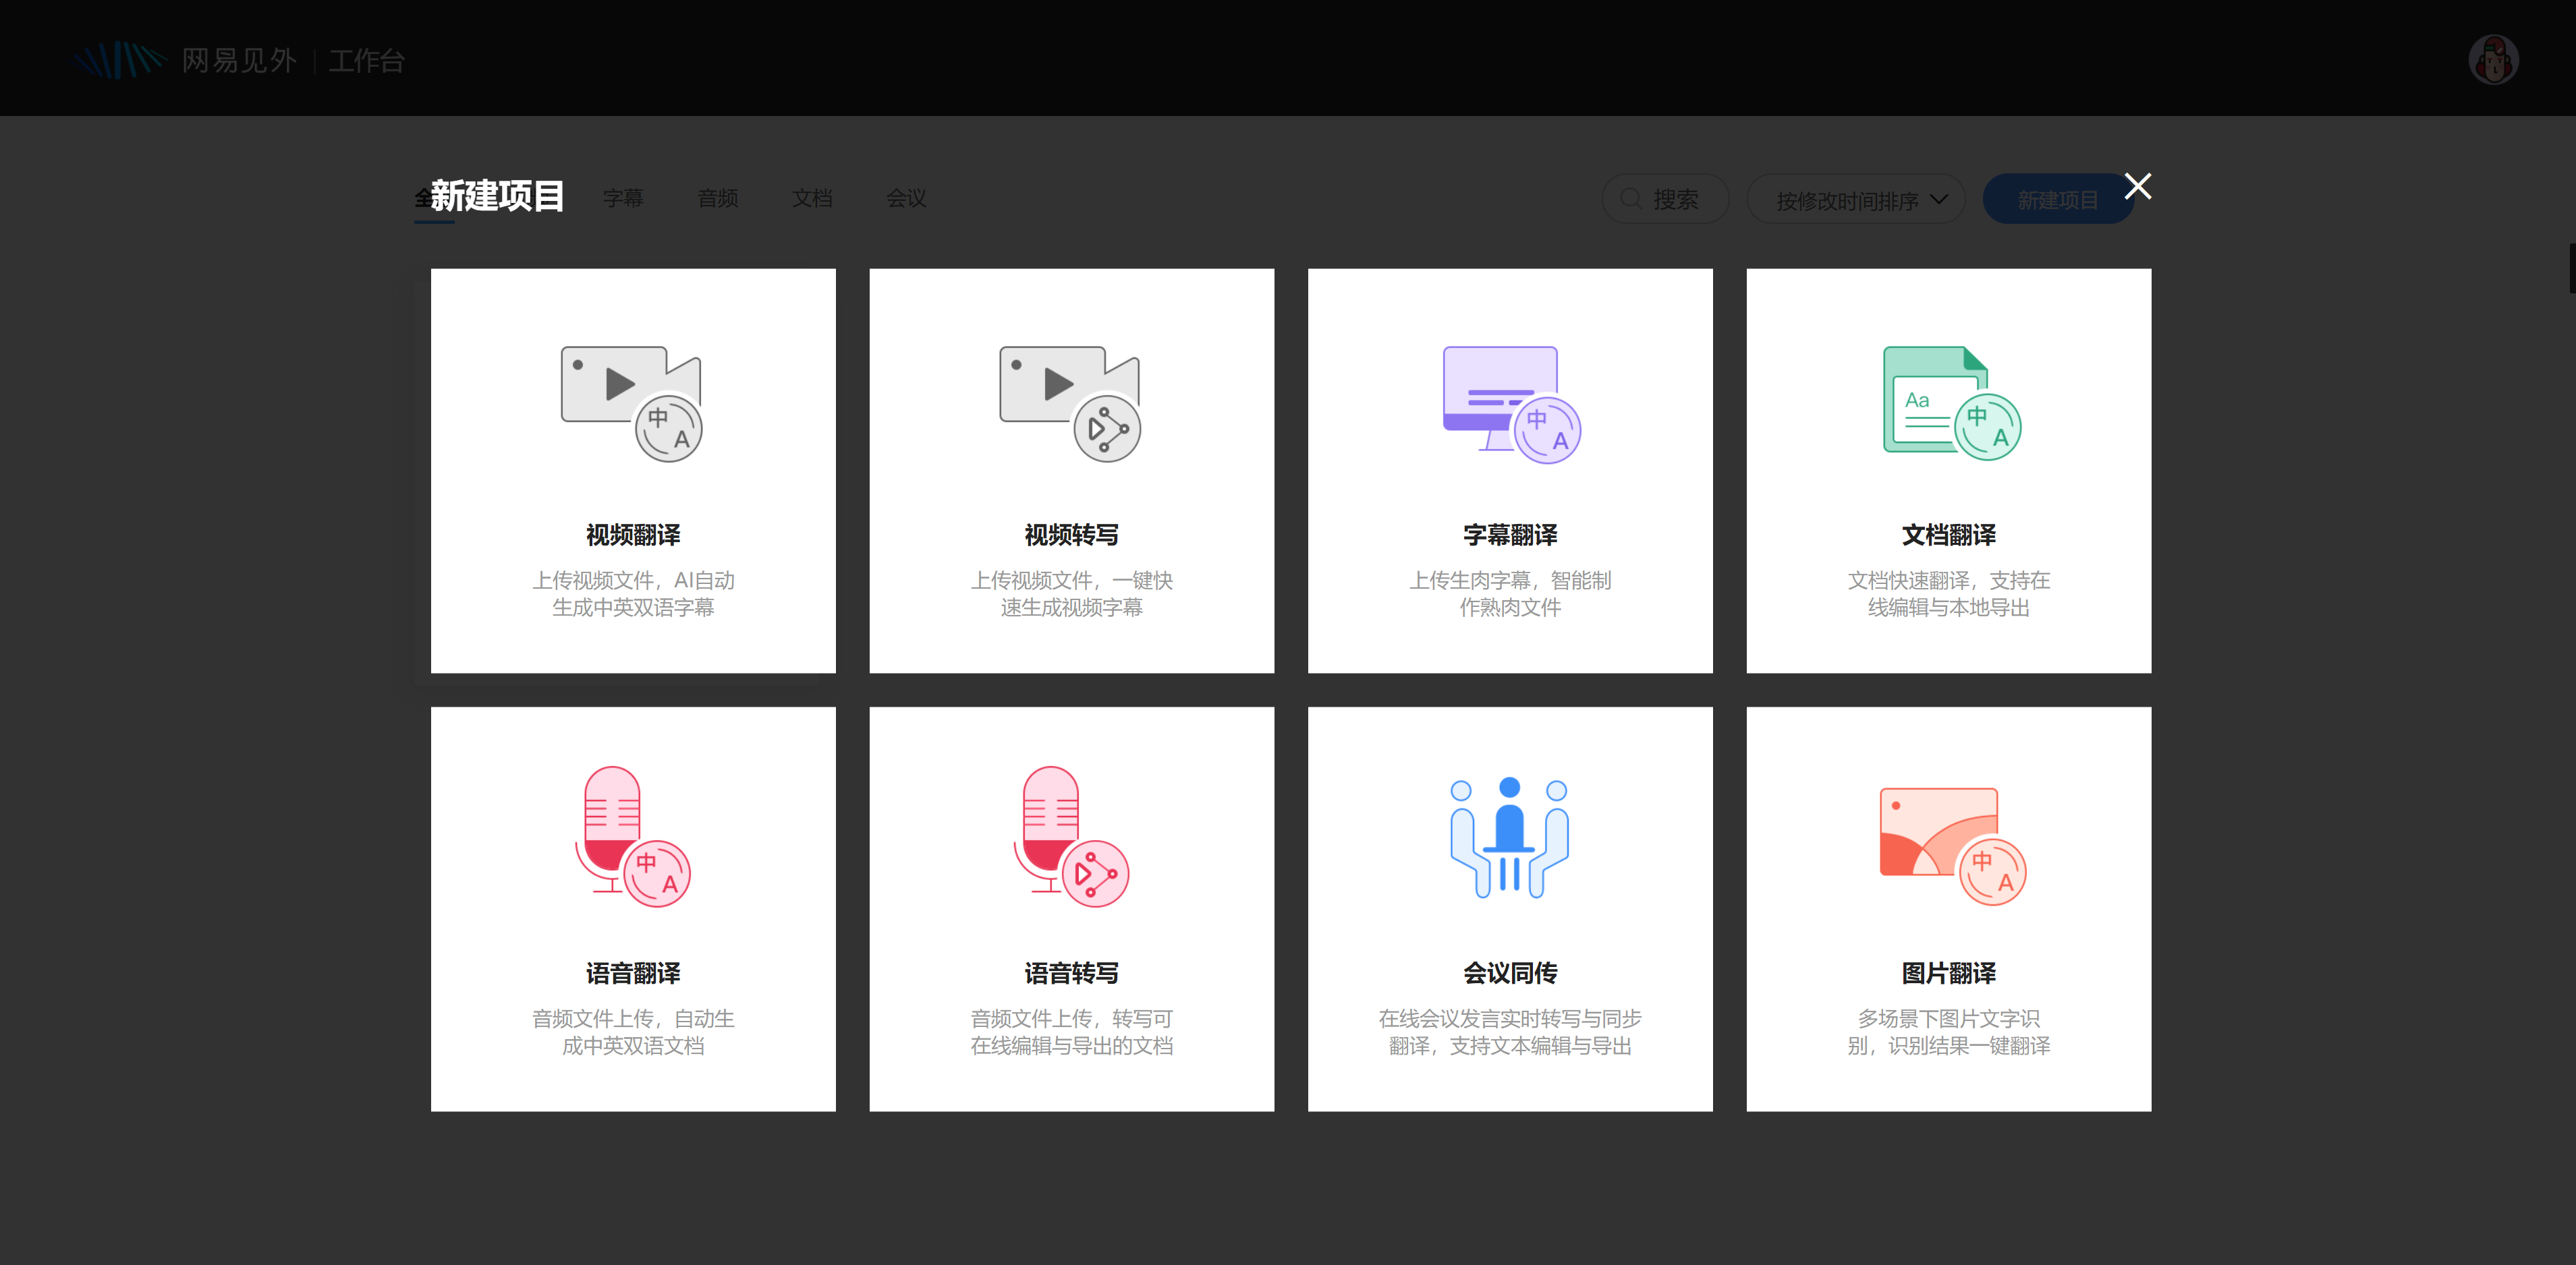This screenshot has height=1265, width=2576.
Task: Click the 文档翻译 document translation icon
Action: pos(1951,403)
